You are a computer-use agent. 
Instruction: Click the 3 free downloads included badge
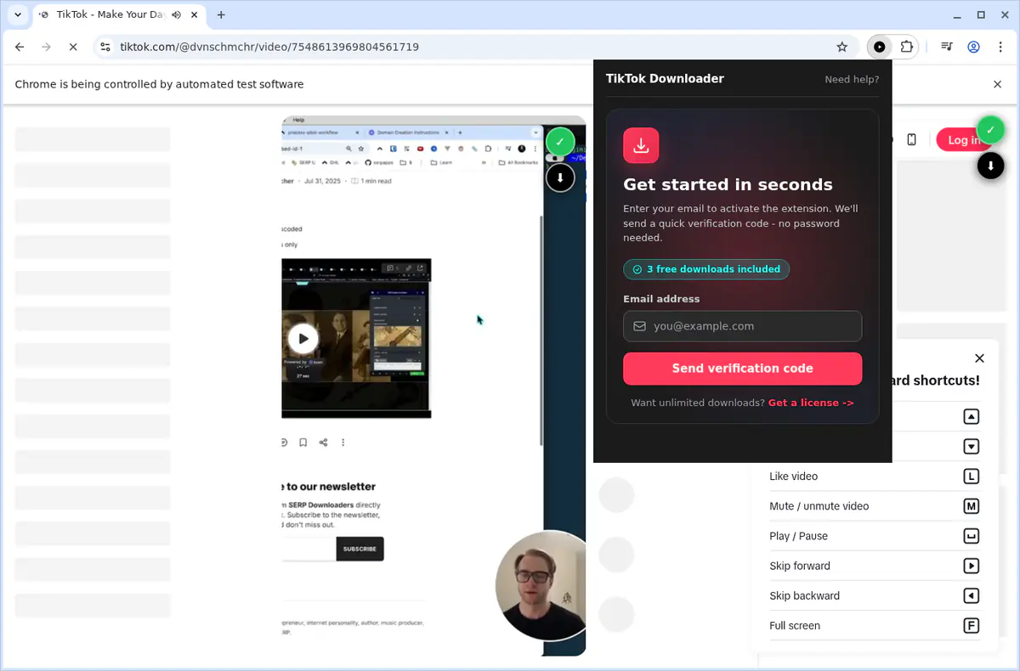(x=706, y=269)
